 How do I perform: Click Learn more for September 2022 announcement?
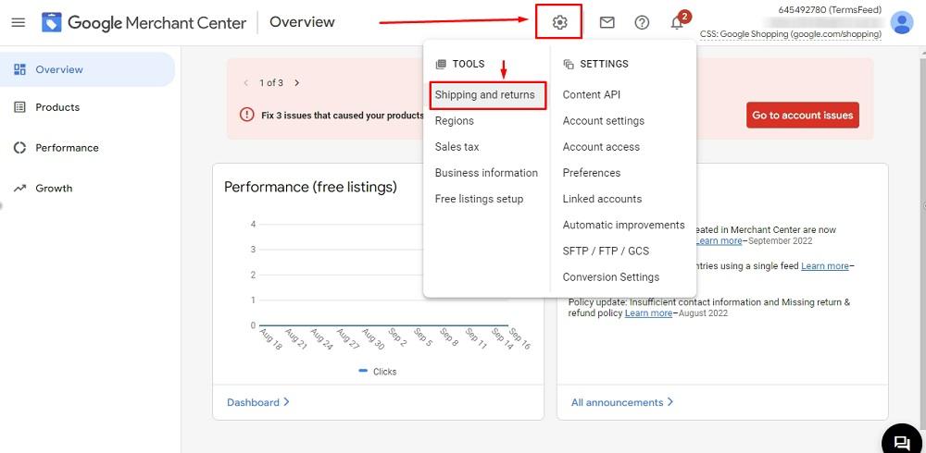pos(719,240)
